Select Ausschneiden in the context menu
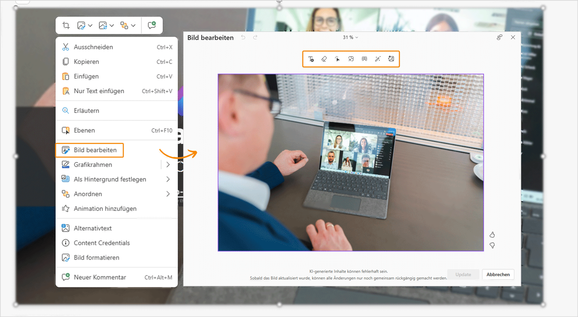Viewport: 578px width, 317px height. click(93, 47)
